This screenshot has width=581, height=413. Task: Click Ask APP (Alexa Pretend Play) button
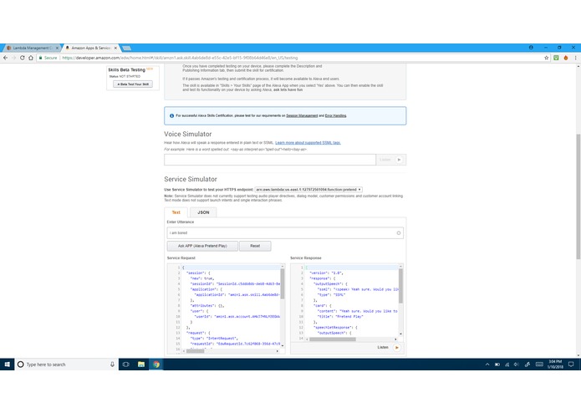pos(202,246)
